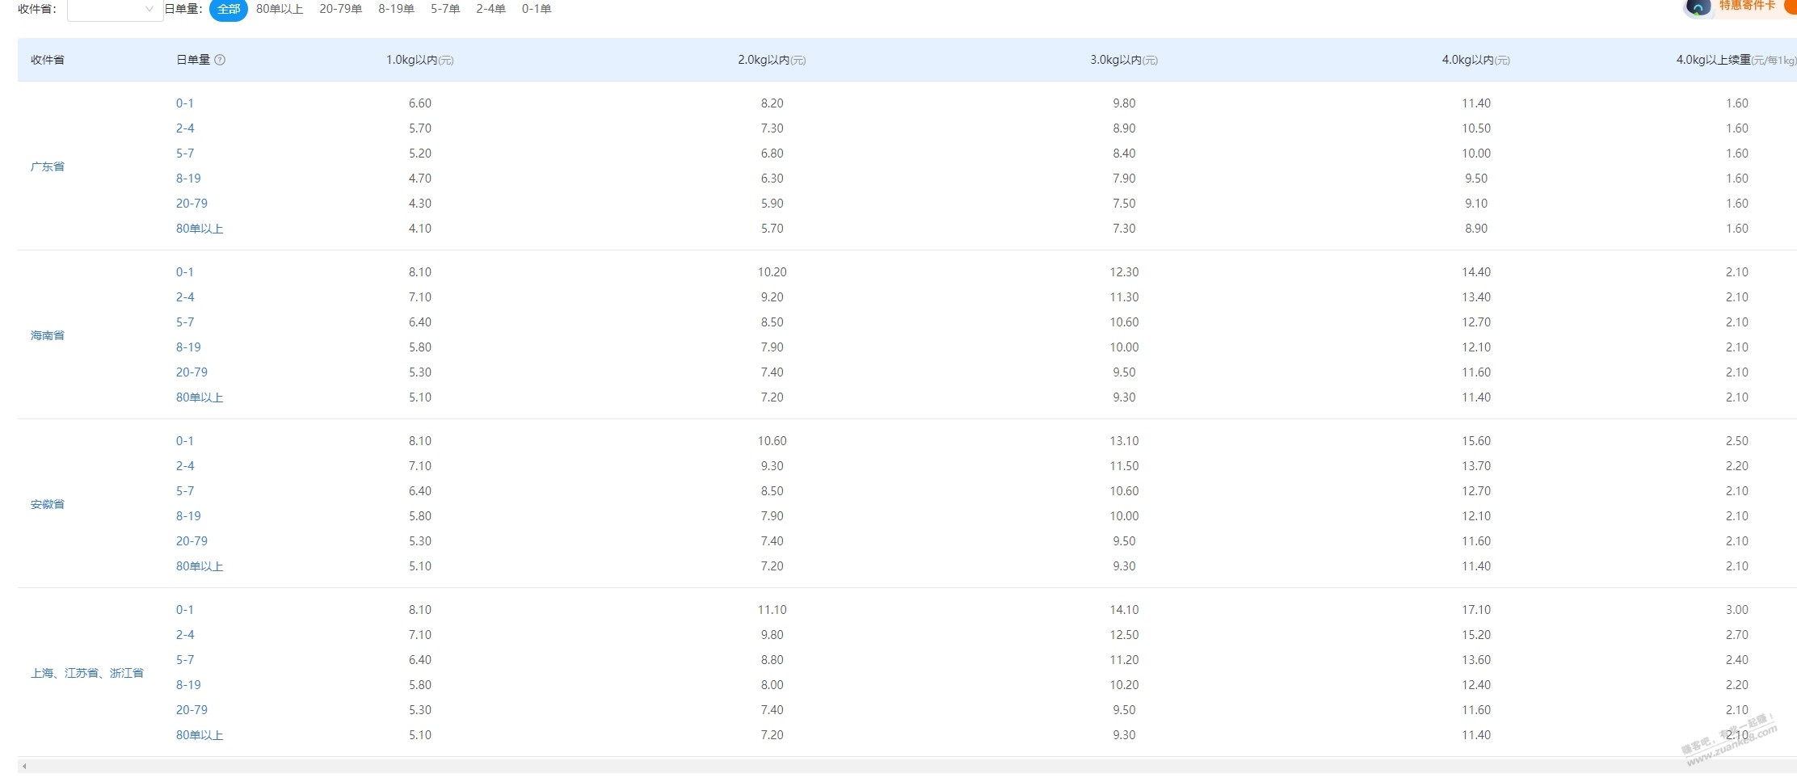
Task: Filter by 0-1单 daily volume
Action: [x=537, y=9]
